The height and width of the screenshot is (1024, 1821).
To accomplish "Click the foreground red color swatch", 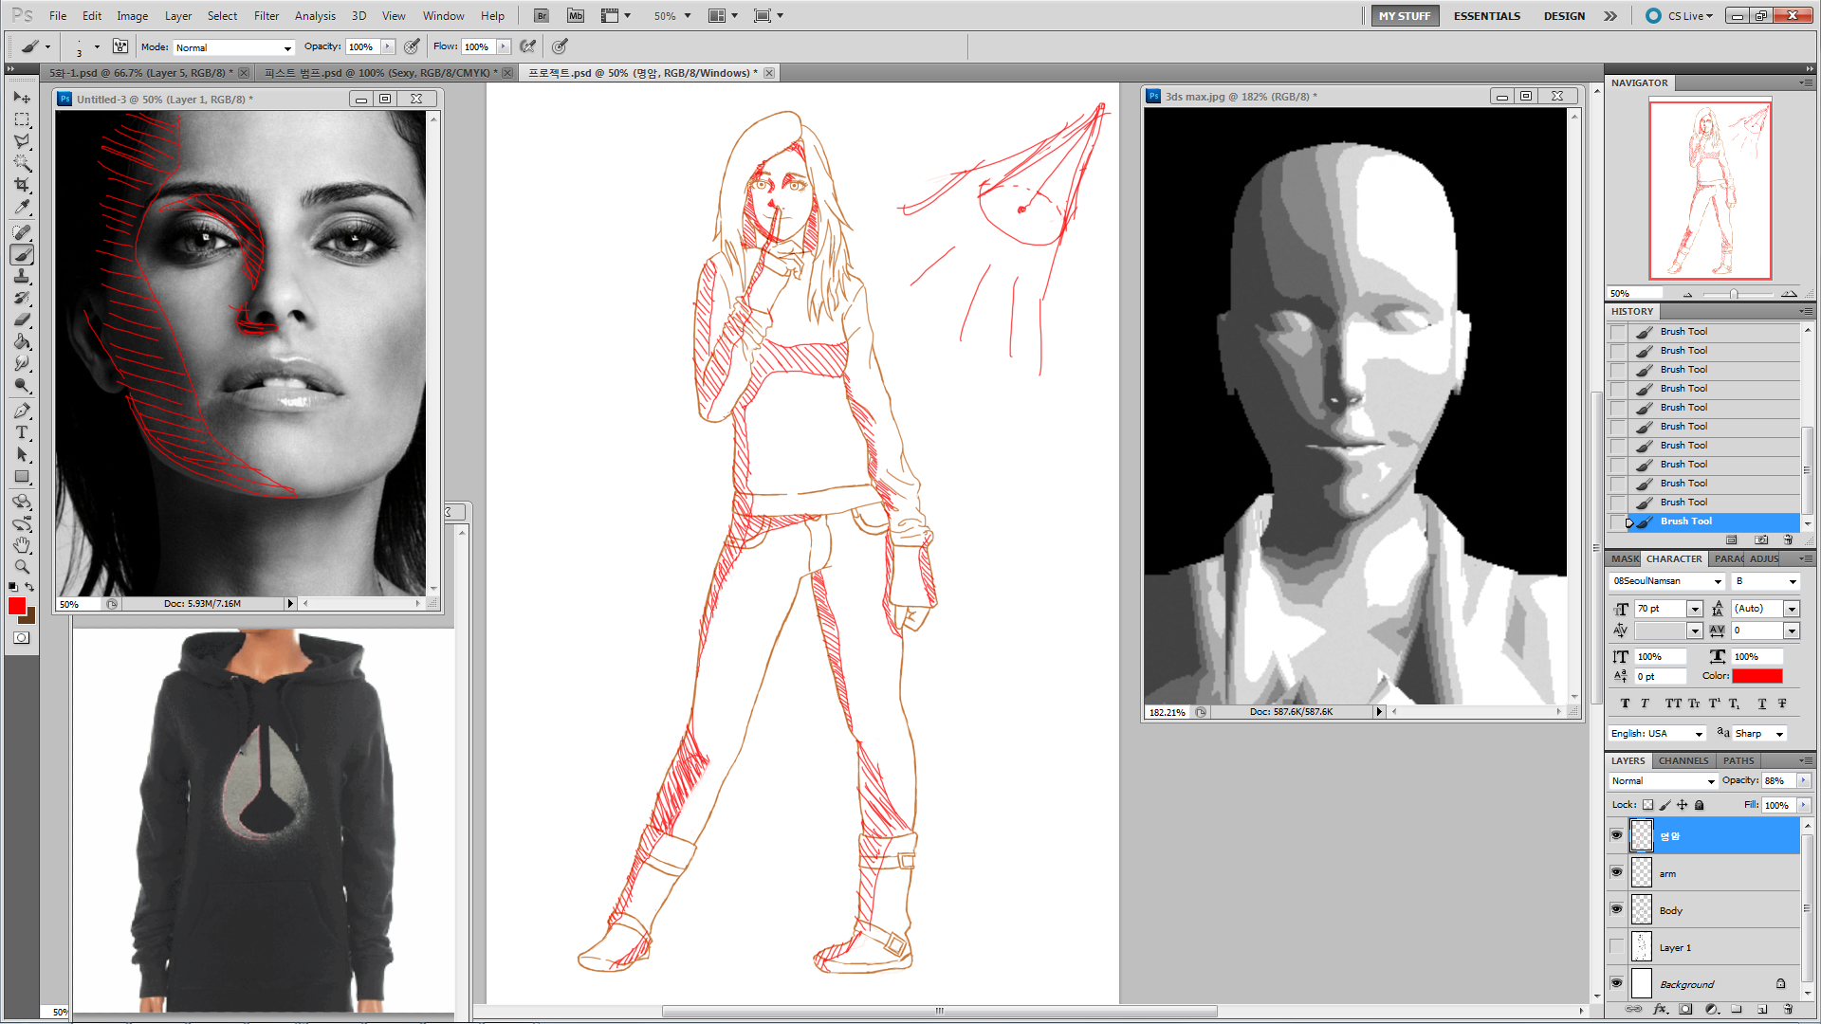I will (17, 607).
